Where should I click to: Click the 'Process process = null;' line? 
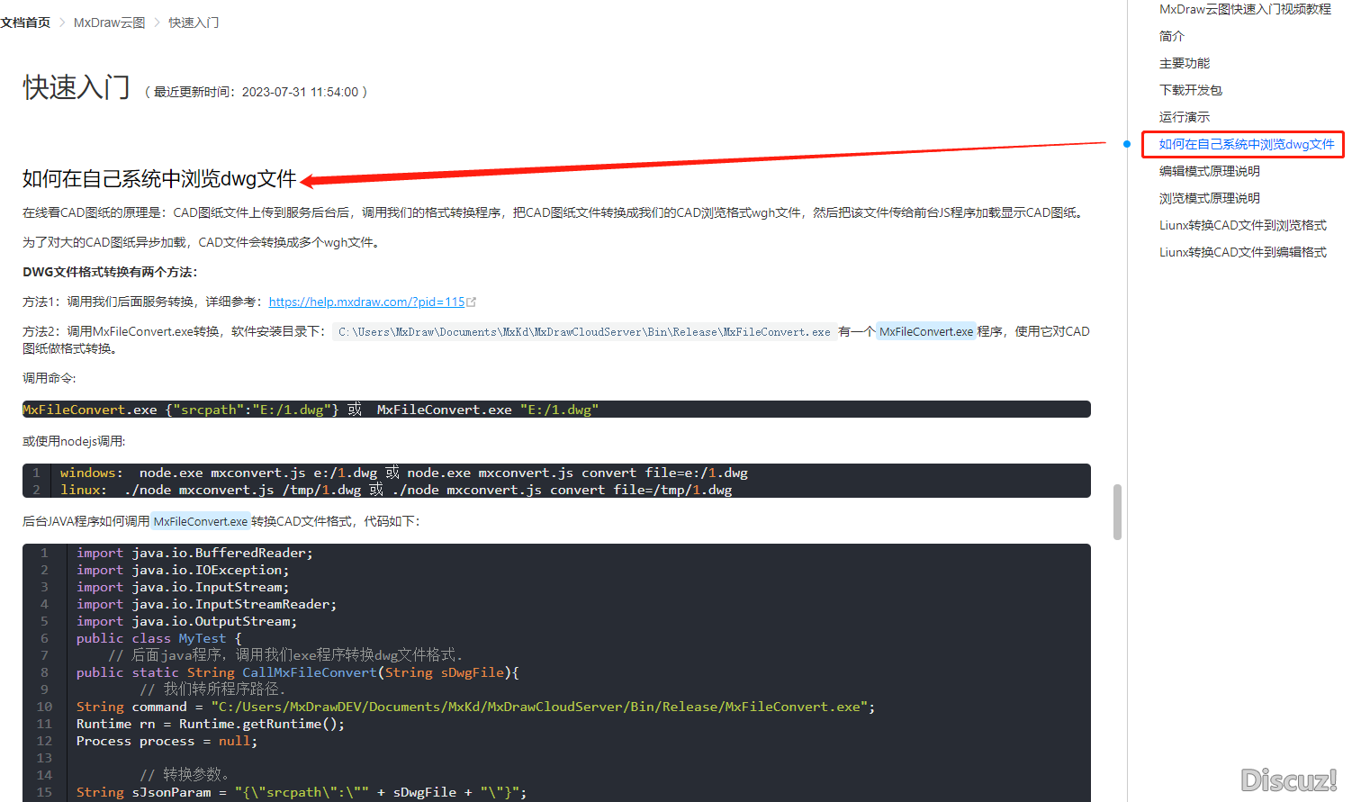coord(167,741)
